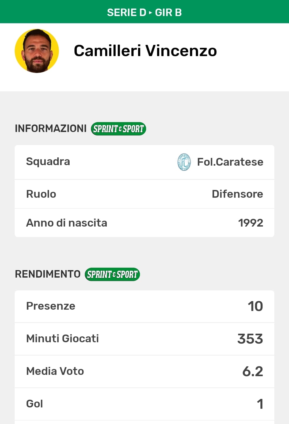Viewport: 289px width, 424px height.
Task: Click the Fol.Caratese team crest icon
Action: [x=184, y=162]
